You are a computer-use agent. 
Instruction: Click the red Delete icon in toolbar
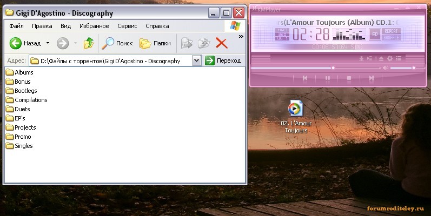221,43
